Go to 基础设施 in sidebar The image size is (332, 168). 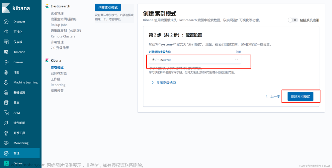tap(19, 92)
